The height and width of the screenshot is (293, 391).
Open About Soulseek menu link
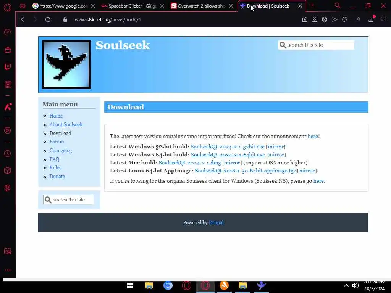tap(66, 124)
